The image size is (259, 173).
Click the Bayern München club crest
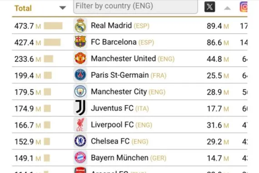80,158
